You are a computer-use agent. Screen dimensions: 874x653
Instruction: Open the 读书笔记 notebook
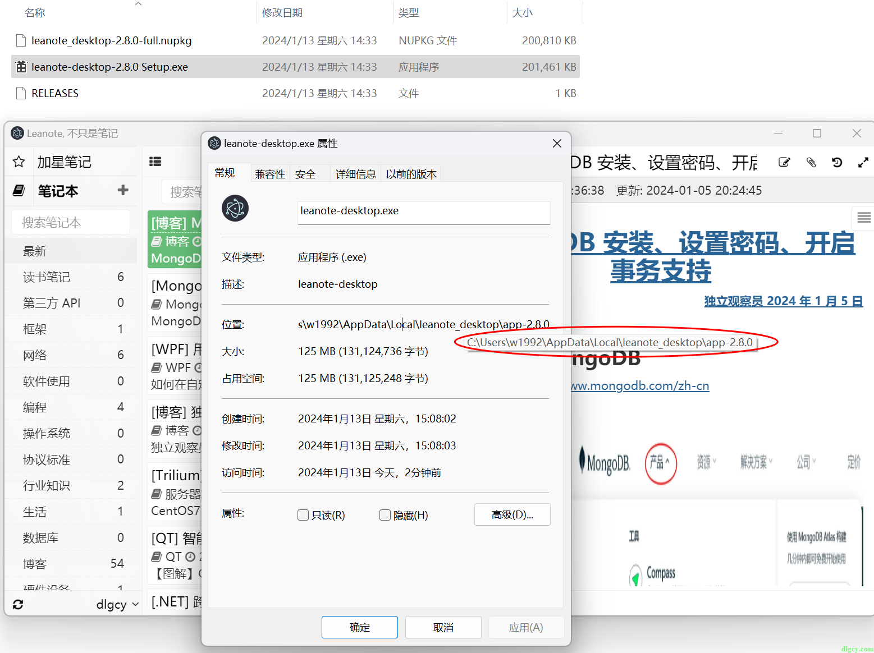pos(71,277)
